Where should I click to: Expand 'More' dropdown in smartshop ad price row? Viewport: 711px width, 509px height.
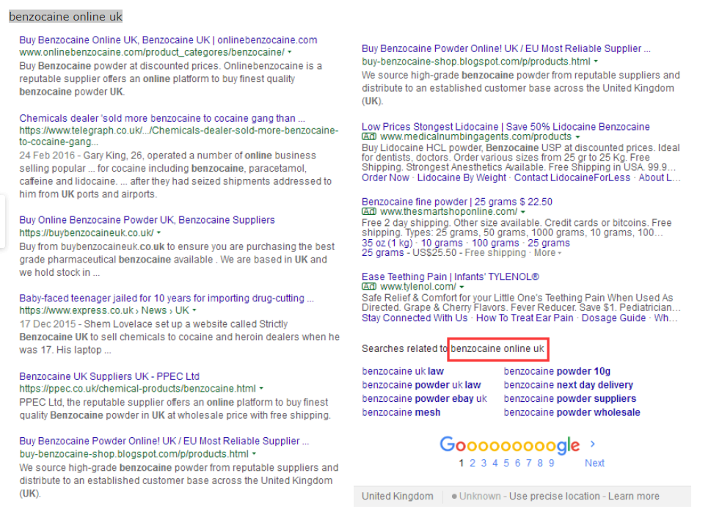click(548, 253)
